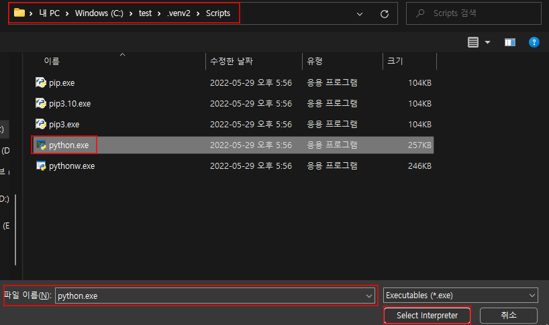Click the python.exe file icon
The image size is (549, 325).
(41, 145)
